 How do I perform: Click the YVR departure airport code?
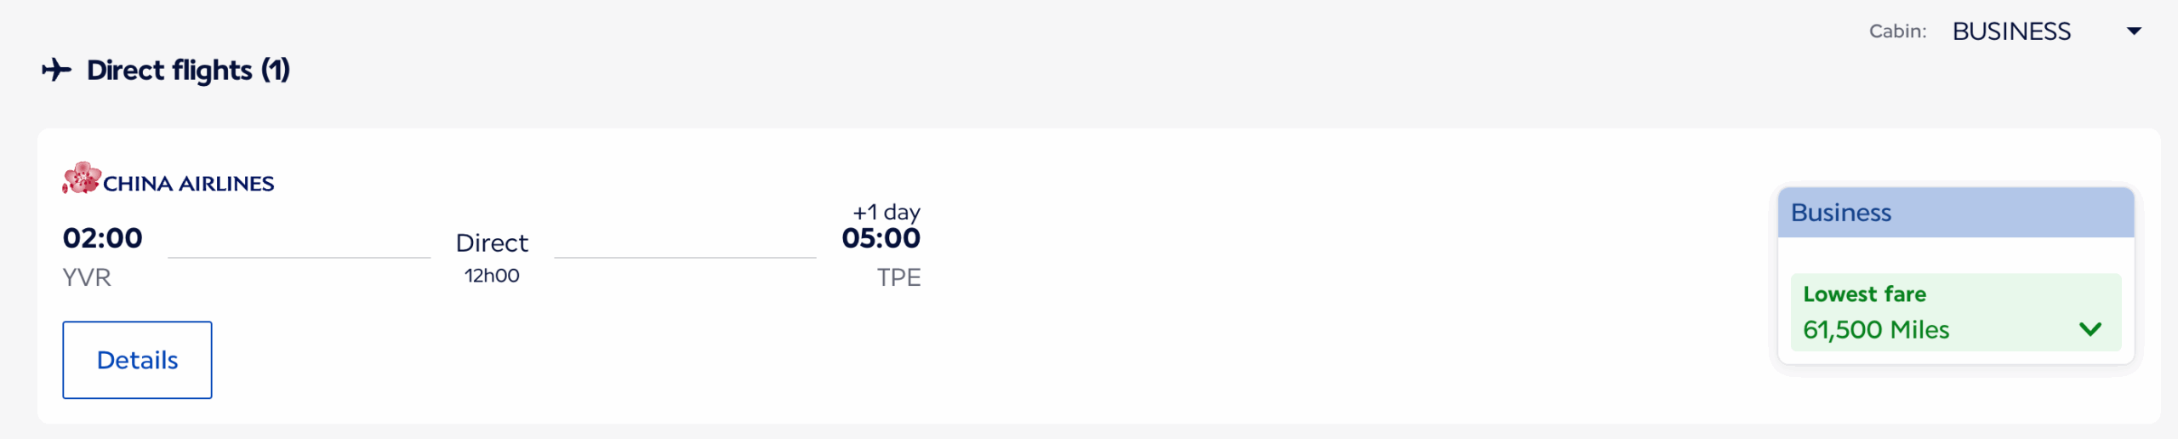87,277
